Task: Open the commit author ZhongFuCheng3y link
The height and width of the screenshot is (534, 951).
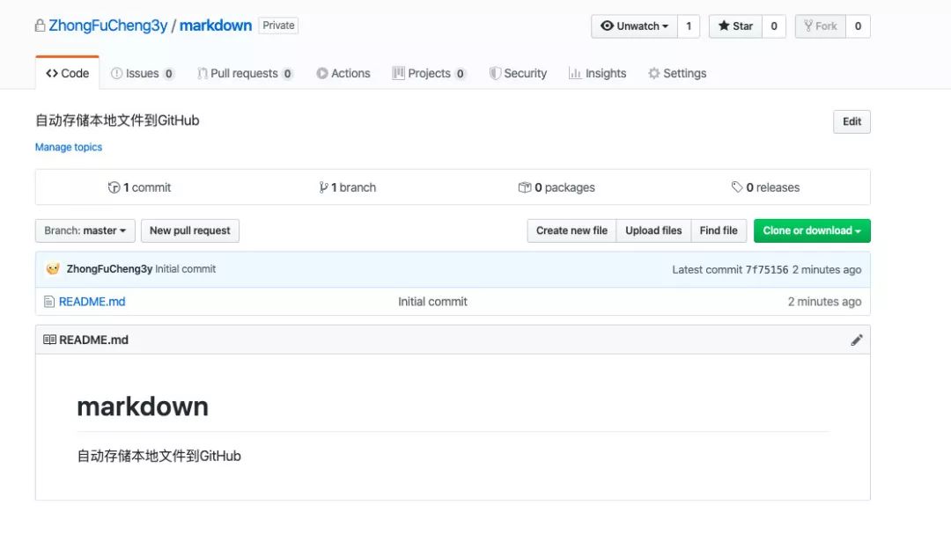Action: 109,269
